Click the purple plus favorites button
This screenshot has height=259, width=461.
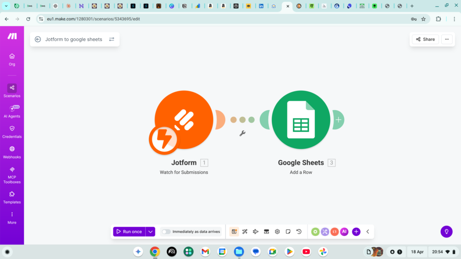pyautogui.click(x=356, y=232)
